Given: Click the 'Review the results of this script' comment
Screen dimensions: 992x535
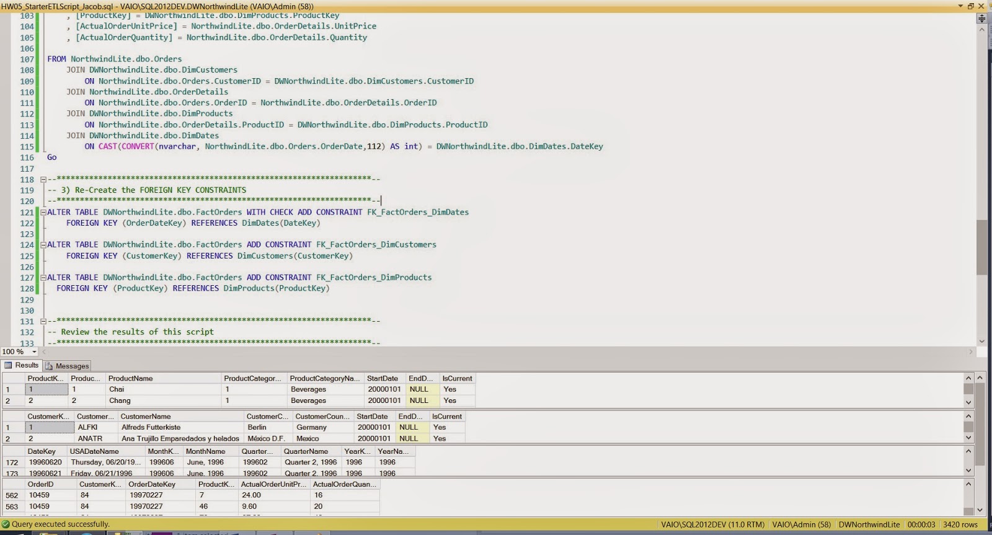Looking at the screenshot, I should pos(137,332).
